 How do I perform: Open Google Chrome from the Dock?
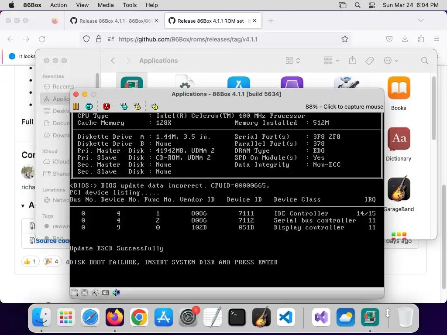[139, 317]
